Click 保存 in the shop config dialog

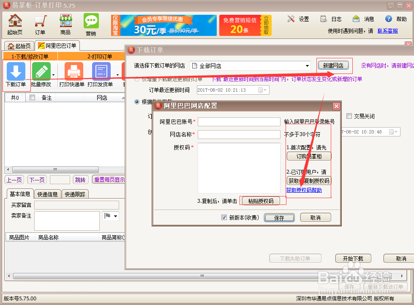point(279,218)
